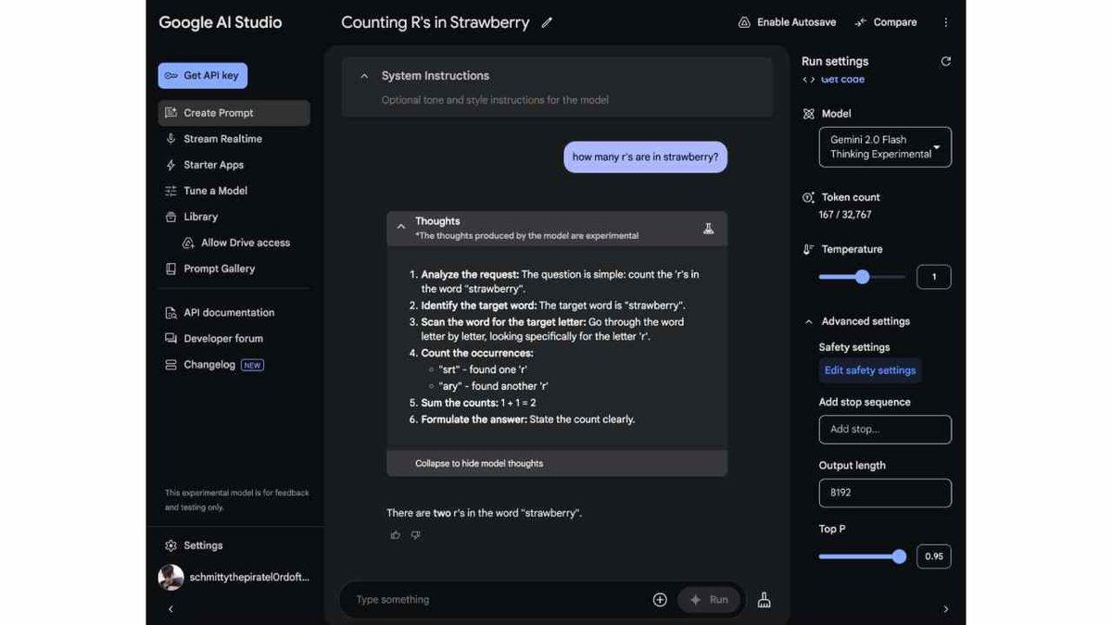Click the flask icon in Thoughts header

[x=708, y=228]
